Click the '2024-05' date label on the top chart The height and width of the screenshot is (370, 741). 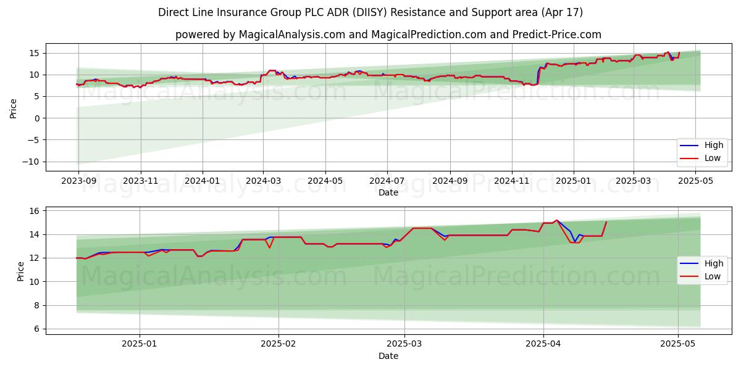coord(325,183)
